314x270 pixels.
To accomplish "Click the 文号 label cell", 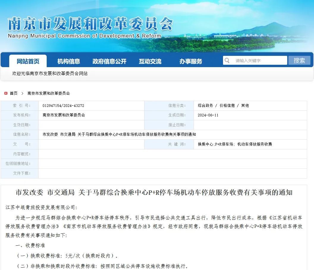I will tap(20, 144).
